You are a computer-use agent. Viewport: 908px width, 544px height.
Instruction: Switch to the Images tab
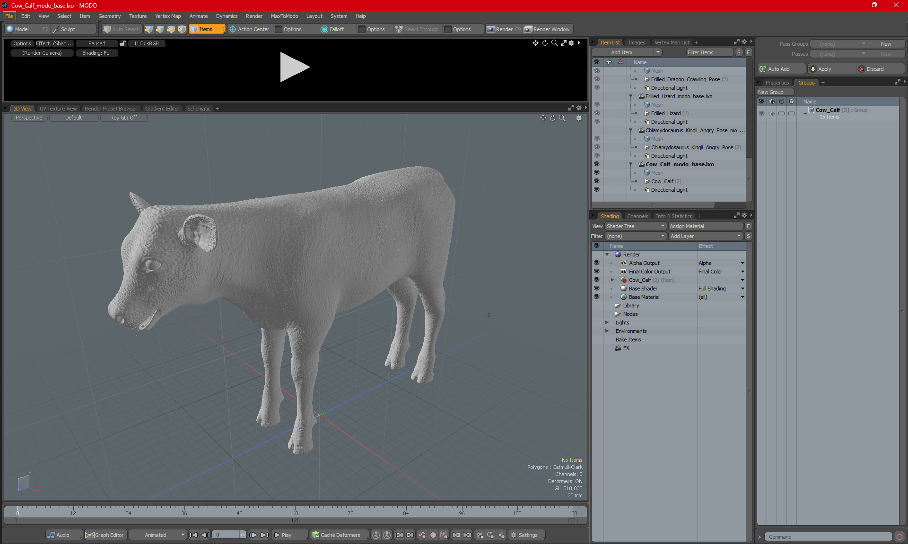click(637, 42)
